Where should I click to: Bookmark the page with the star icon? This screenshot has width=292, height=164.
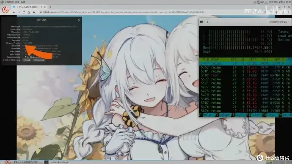pos(265,12)
